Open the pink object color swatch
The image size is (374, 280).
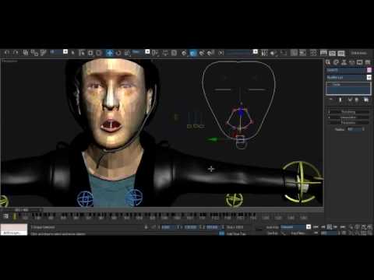click(x=369, y=70)
